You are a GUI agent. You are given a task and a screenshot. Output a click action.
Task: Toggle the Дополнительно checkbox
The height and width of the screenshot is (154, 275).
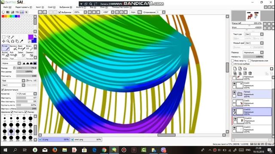(3, 89)
